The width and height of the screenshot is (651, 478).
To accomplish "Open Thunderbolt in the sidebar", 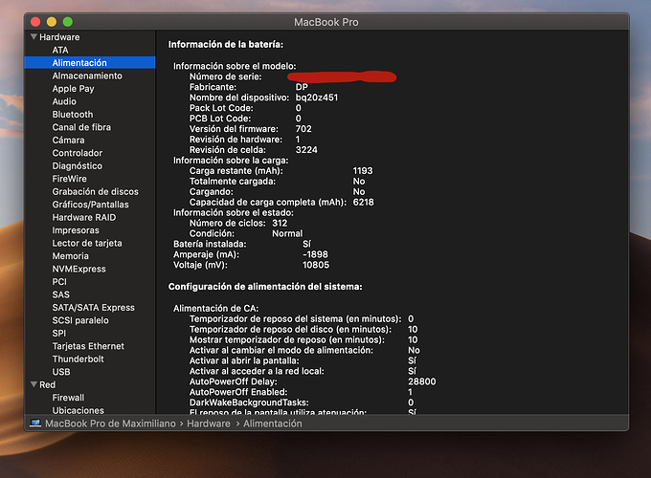I will click(79, 358).
